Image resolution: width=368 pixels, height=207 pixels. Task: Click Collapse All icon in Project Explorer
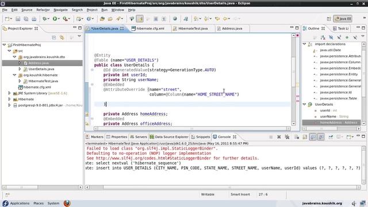(x=54, y=37)
